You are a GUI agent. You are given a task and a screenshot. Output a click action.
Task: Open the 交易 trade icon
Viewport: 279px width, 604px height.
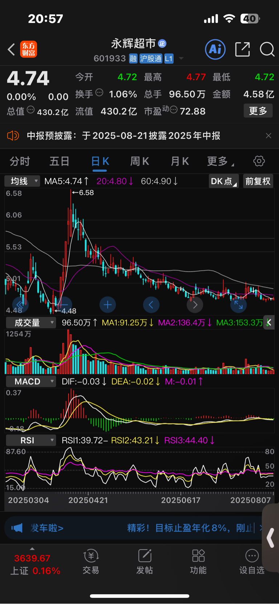point(91,561)
